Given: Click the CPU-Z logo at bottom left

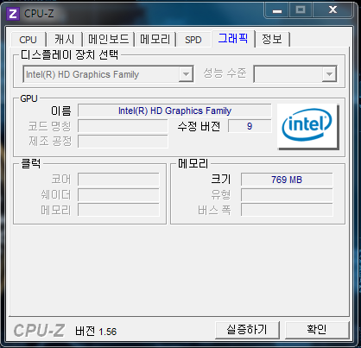Looking at the screenshot, I should [39, 331].
